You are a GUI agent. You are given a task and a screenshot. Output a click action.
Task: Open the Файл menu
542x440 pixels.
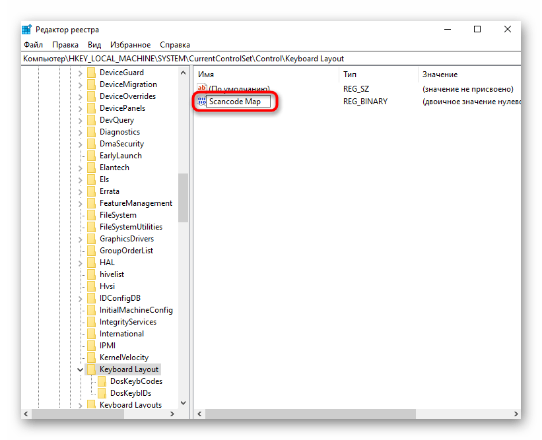click(x=33, y=45)
